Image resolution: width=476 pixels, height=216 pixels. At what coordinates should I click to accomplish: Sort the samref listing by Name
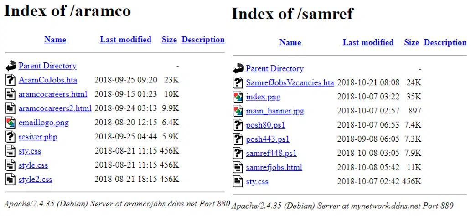tap(290, 42)
